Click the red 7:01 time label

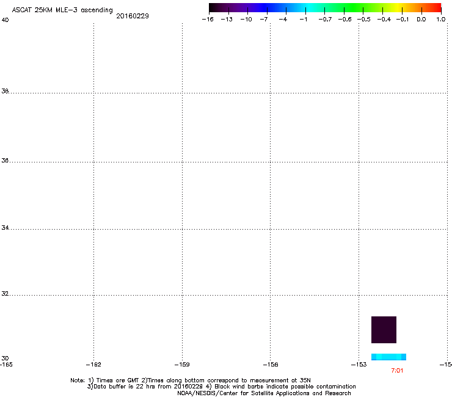click(x=397, y=371)
